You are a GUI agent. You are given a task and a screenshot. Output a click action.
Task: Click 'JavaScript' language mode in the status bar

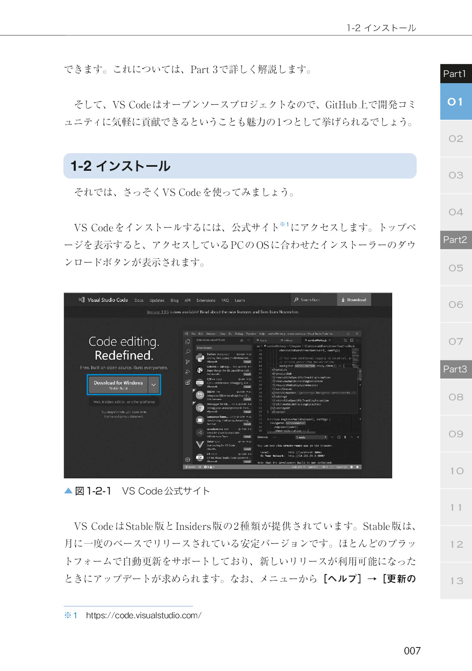click(x=342, y=467)
